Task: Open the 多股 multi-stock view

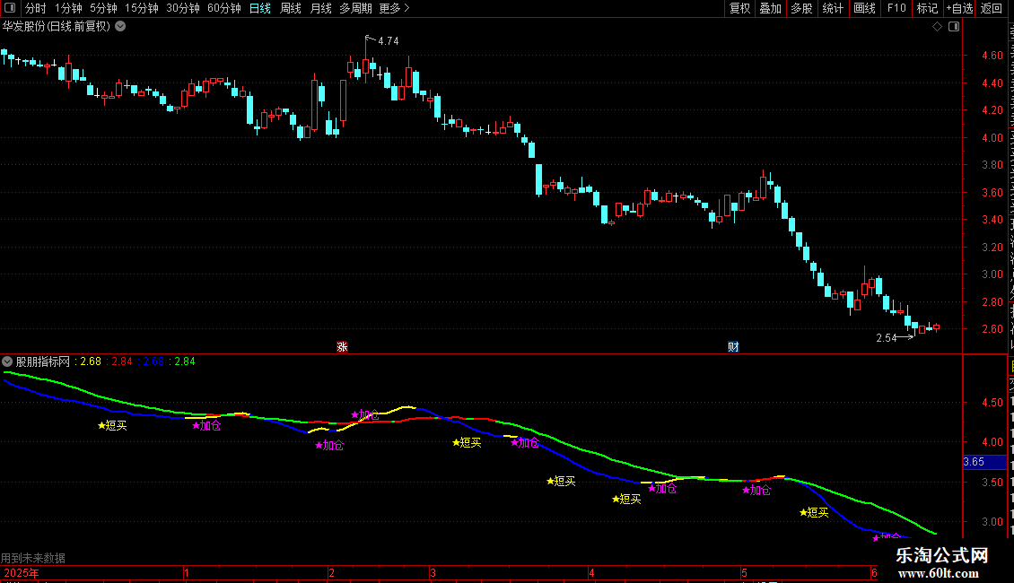Action: [801, 8]
